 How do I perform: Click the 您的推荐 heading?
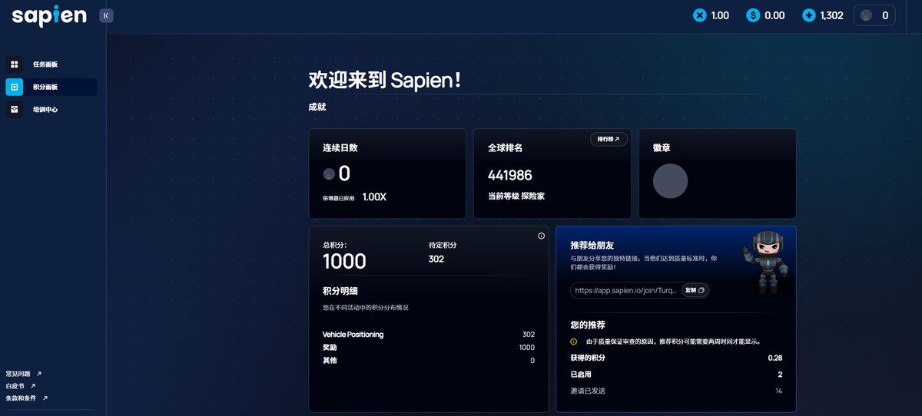588,325
